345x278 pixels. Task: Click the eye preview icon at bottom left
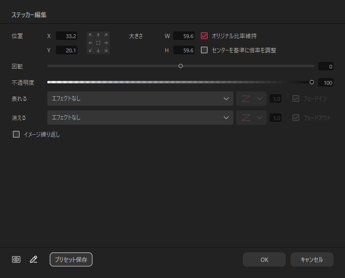tap(16, 259)
